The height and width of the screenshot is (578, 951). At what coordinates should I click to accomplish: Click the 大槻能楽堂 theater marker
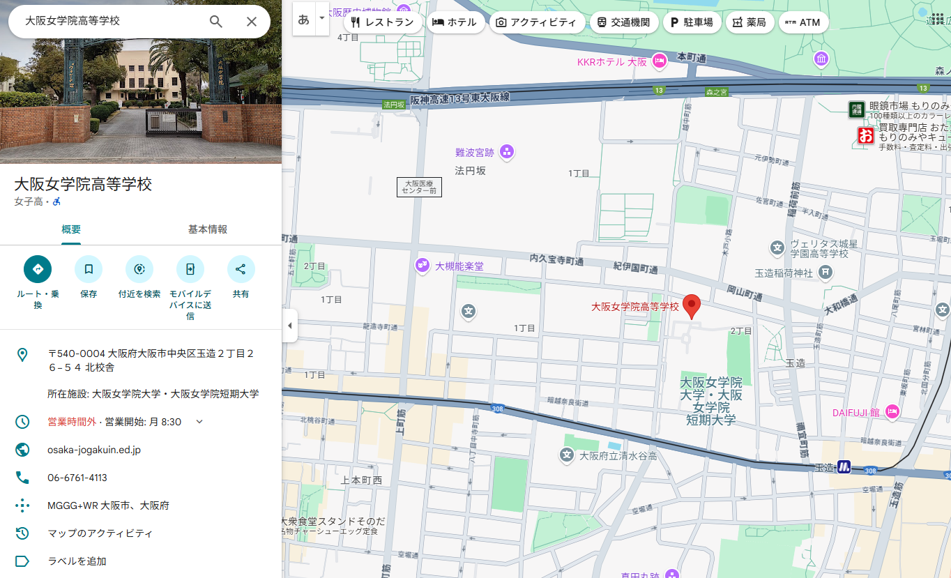click(x=422, y=265)
